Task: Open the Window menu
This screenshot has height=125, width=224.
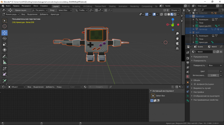Action: [x=36, y=6]
